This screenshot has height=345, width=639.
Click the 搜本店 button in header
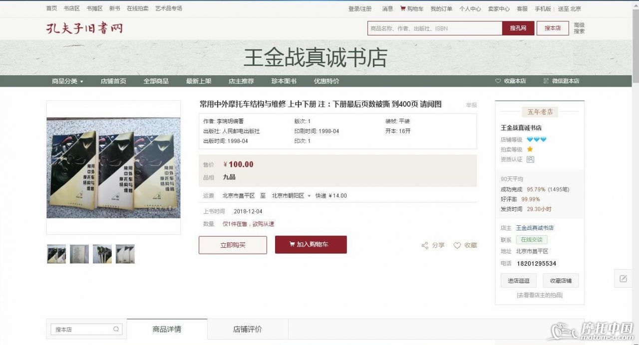(x=553, y=28)
